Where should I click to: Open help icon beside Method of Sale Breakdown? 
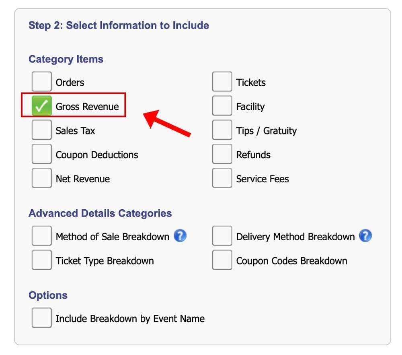click(x=180, y=236)
